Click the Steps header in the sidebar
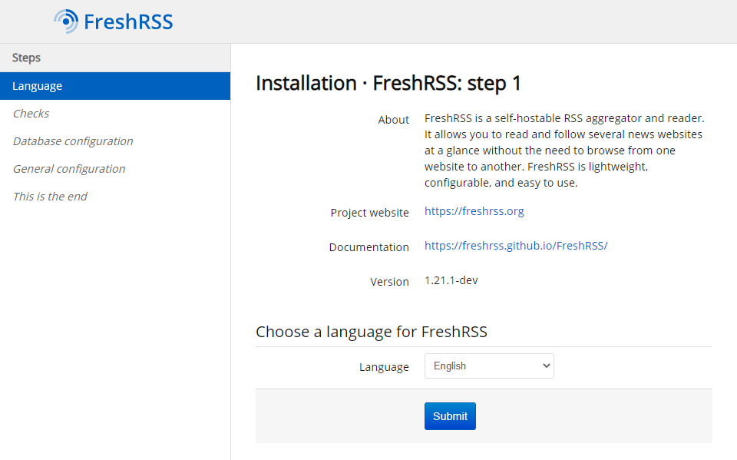This screenshot has width=737, height=460. [25, 57]
